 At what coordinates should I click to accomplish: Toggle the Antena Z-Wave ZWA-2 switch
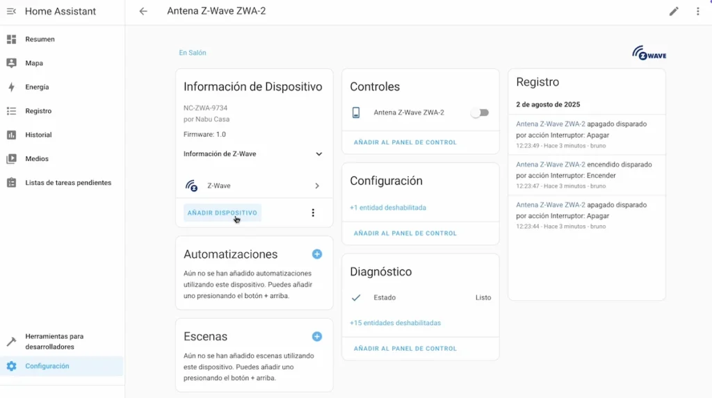click(x=480, y=113)
